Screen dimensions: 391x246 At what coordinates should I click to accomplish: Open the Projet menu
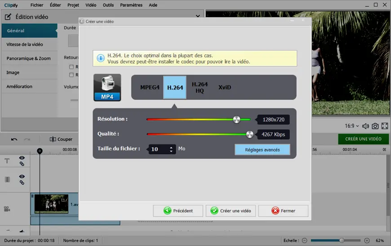click(73, 5)
